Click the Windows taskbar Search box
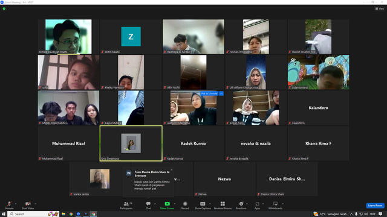 33,214
